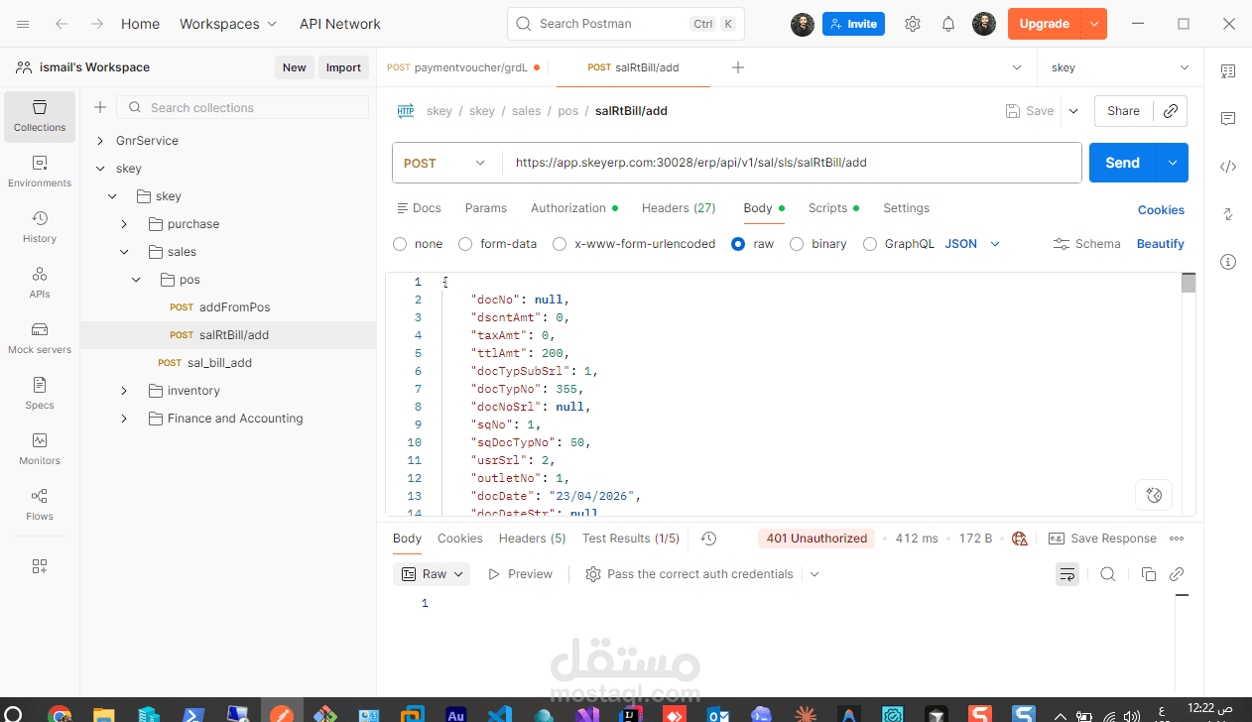The width and height of the screenshot is (1252, 722).
Task: Click the Save Response button
Action: pyautogui.click(x=1102, y=539)
